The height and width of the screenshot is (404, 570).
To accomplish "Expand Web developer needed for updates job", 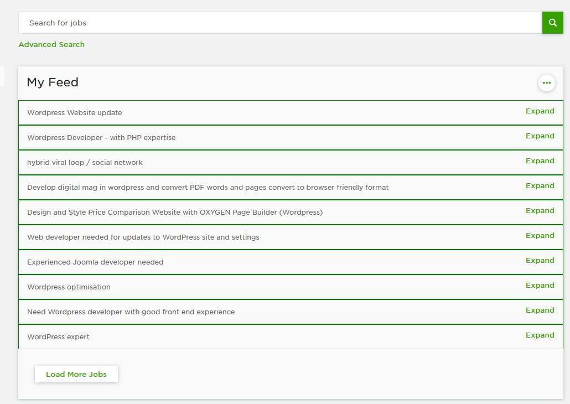I will [x=540, y=235].
